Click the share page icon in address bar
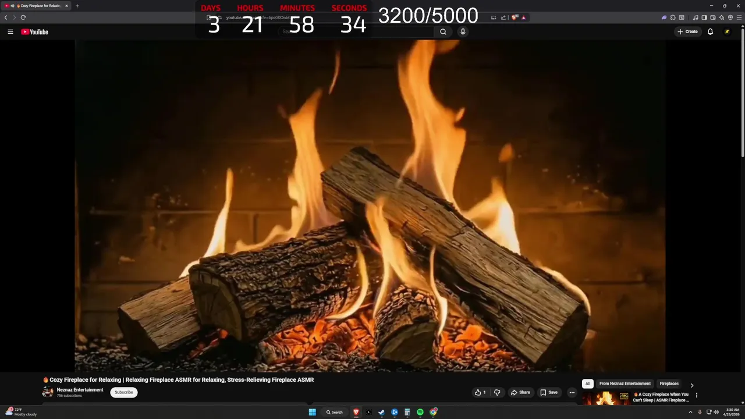 coord(503,17)
